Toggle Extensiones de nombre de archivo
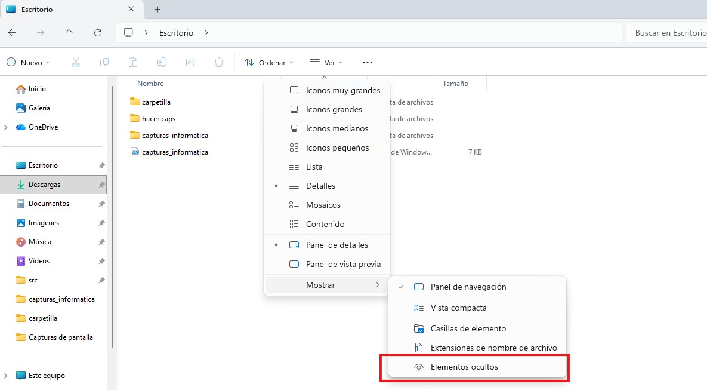This screenshot has height=390, width=707. click(x=477, y=348)
